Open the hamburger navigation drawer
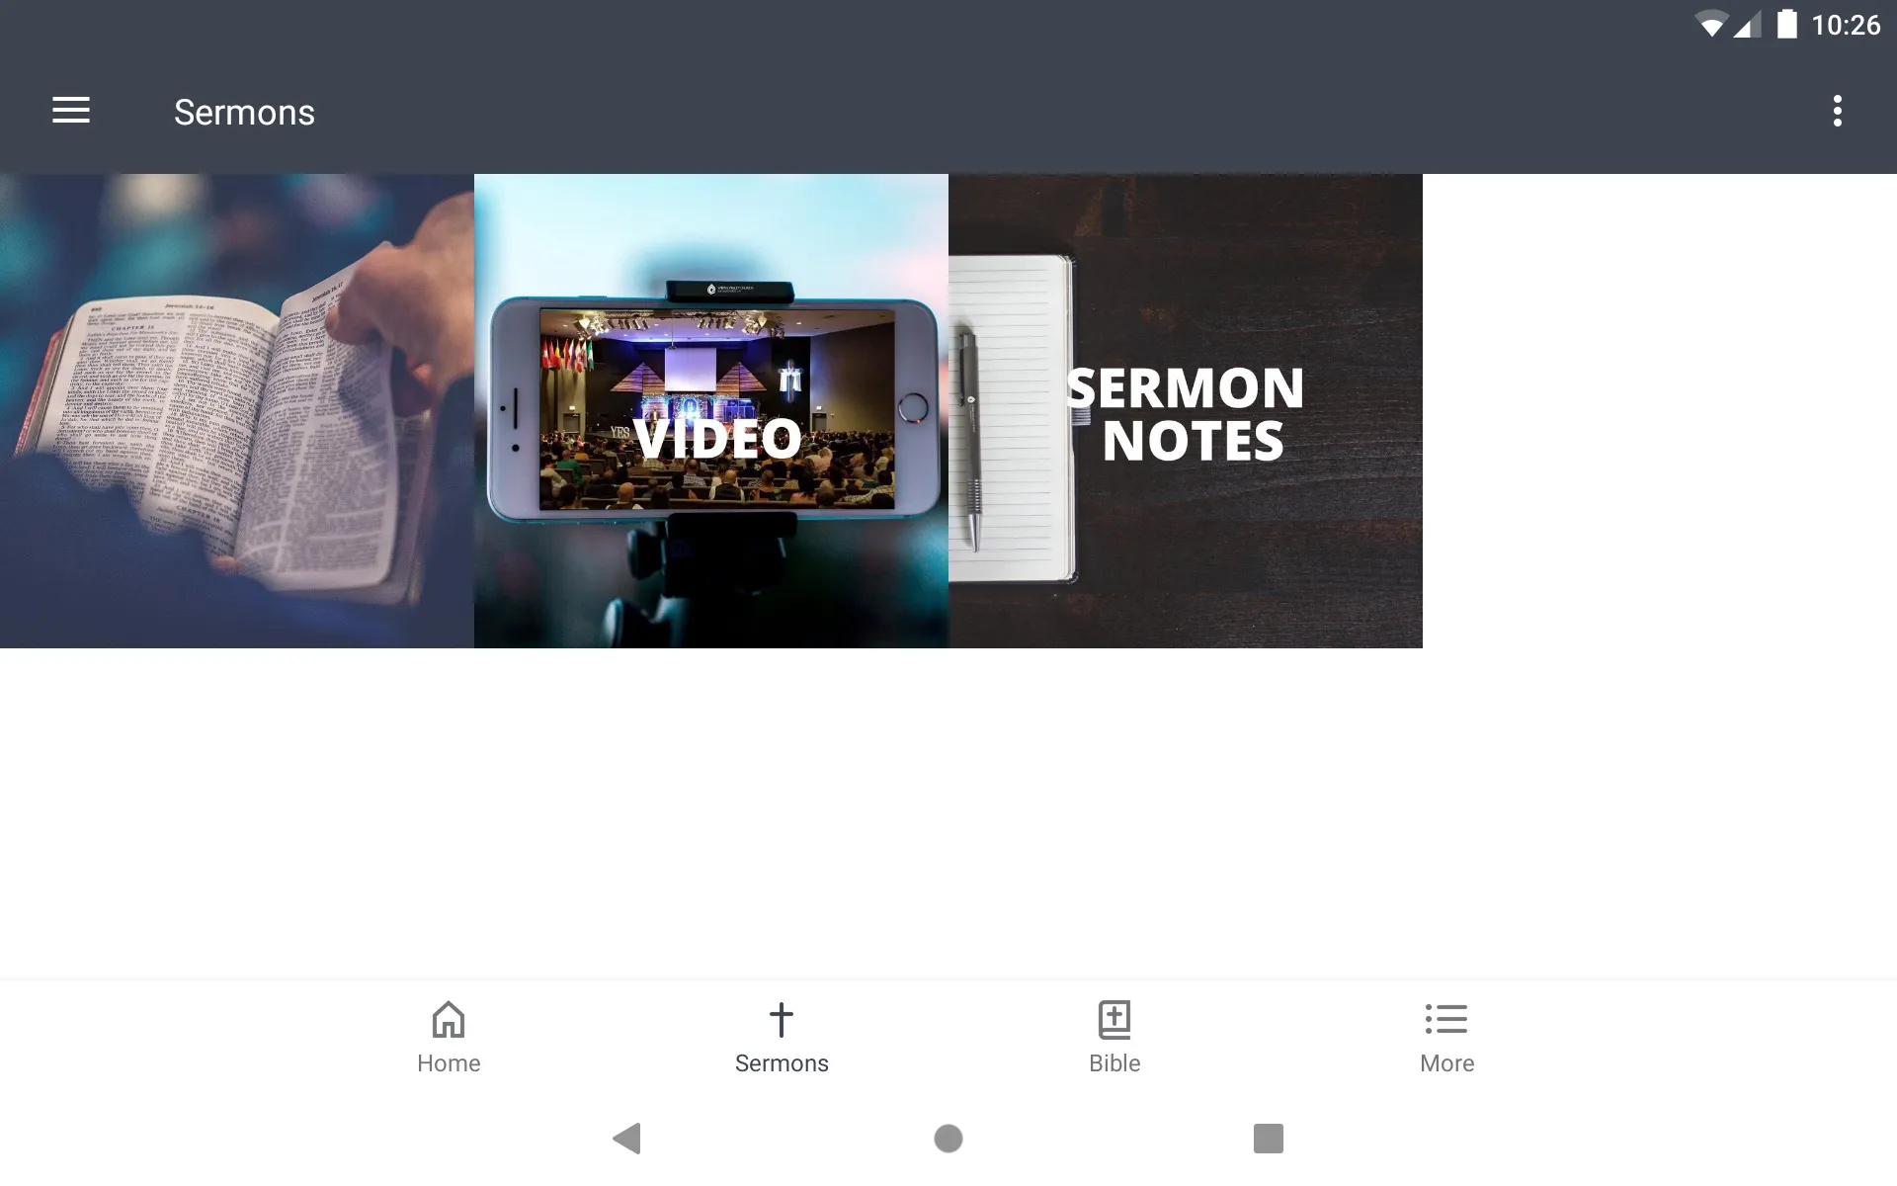The image size is (1897, 1186). [x=71, y=111]
